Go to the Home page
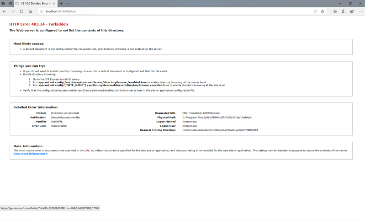 [30, 11]
